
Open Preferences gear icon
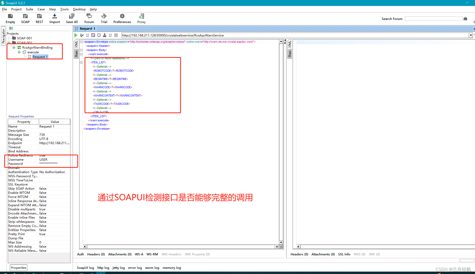(122, 16)
